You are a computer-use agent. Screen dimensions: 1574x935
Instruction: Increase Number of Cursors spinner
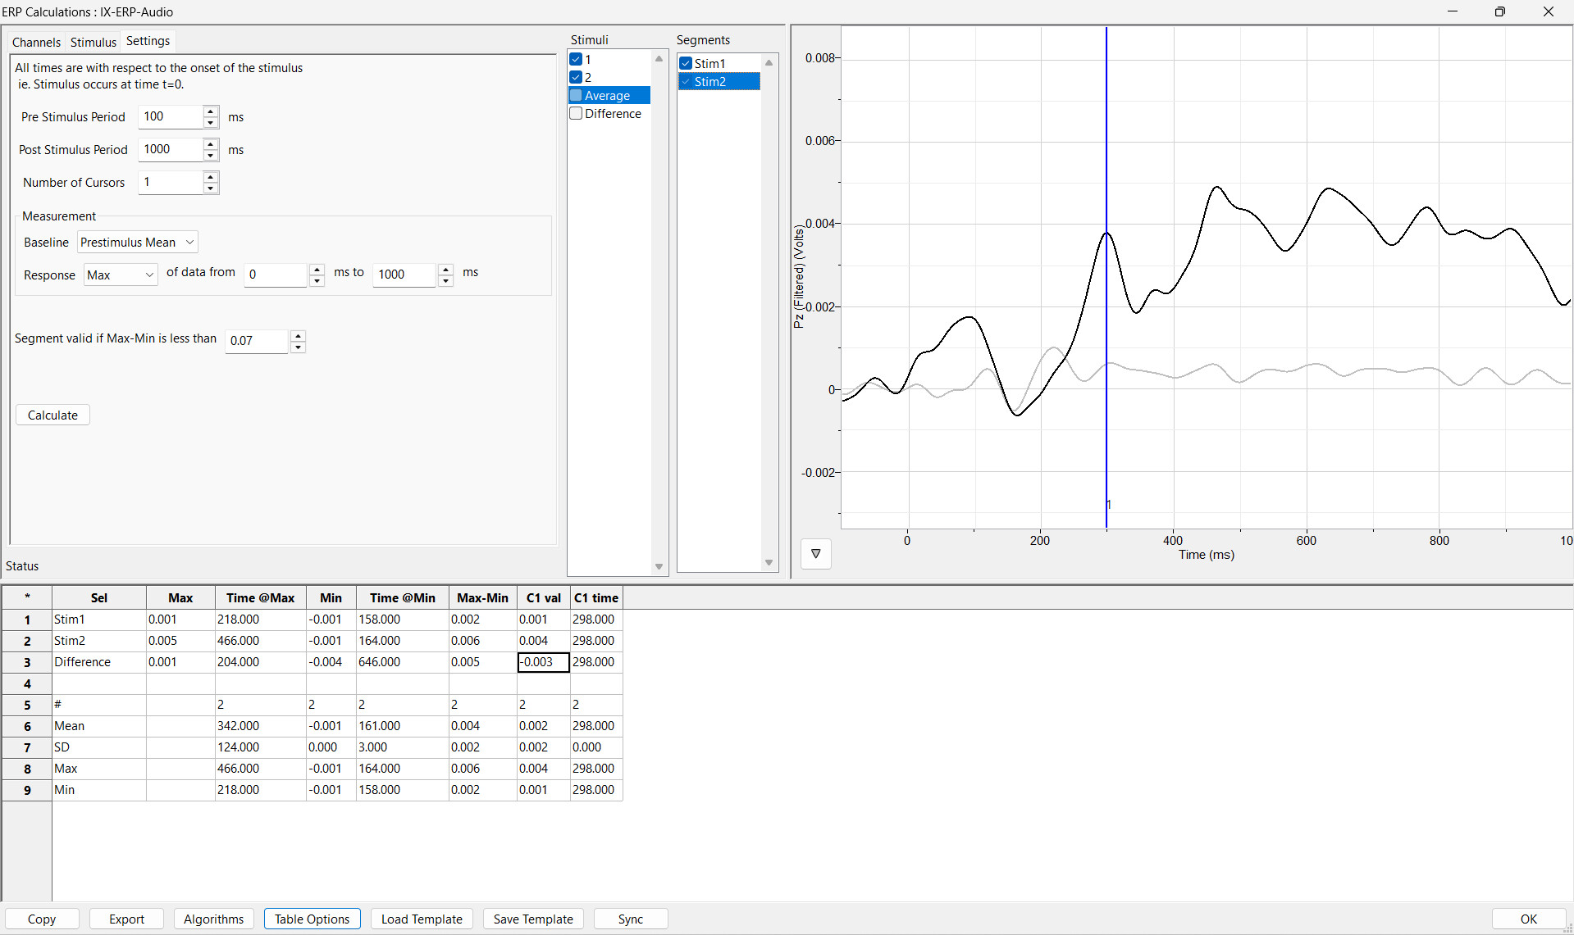[x=211, y=176]
